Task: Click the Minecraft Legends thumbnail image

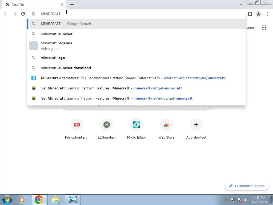Action: click(x=34, y=46)
